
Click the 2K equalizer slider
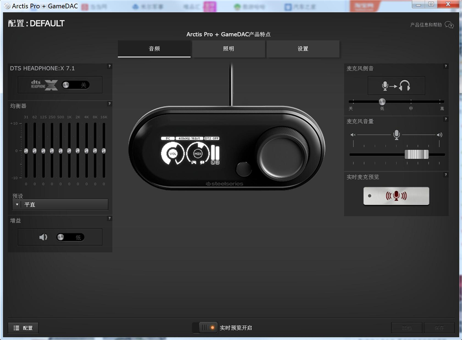[x=77, y=150]
